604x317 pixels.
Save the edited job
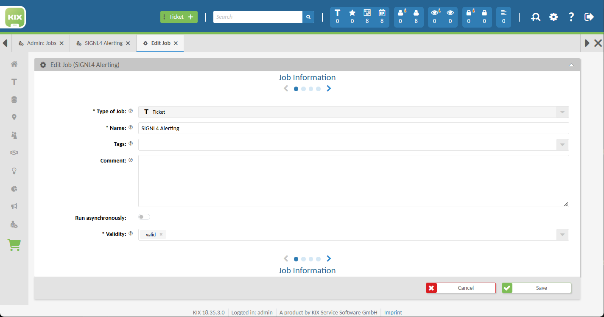pos(542,288)
